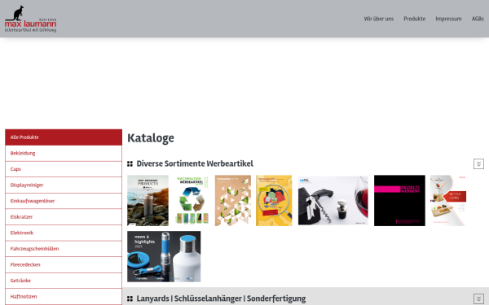
Task: Open the Getränke category
Action: (64, 281)
